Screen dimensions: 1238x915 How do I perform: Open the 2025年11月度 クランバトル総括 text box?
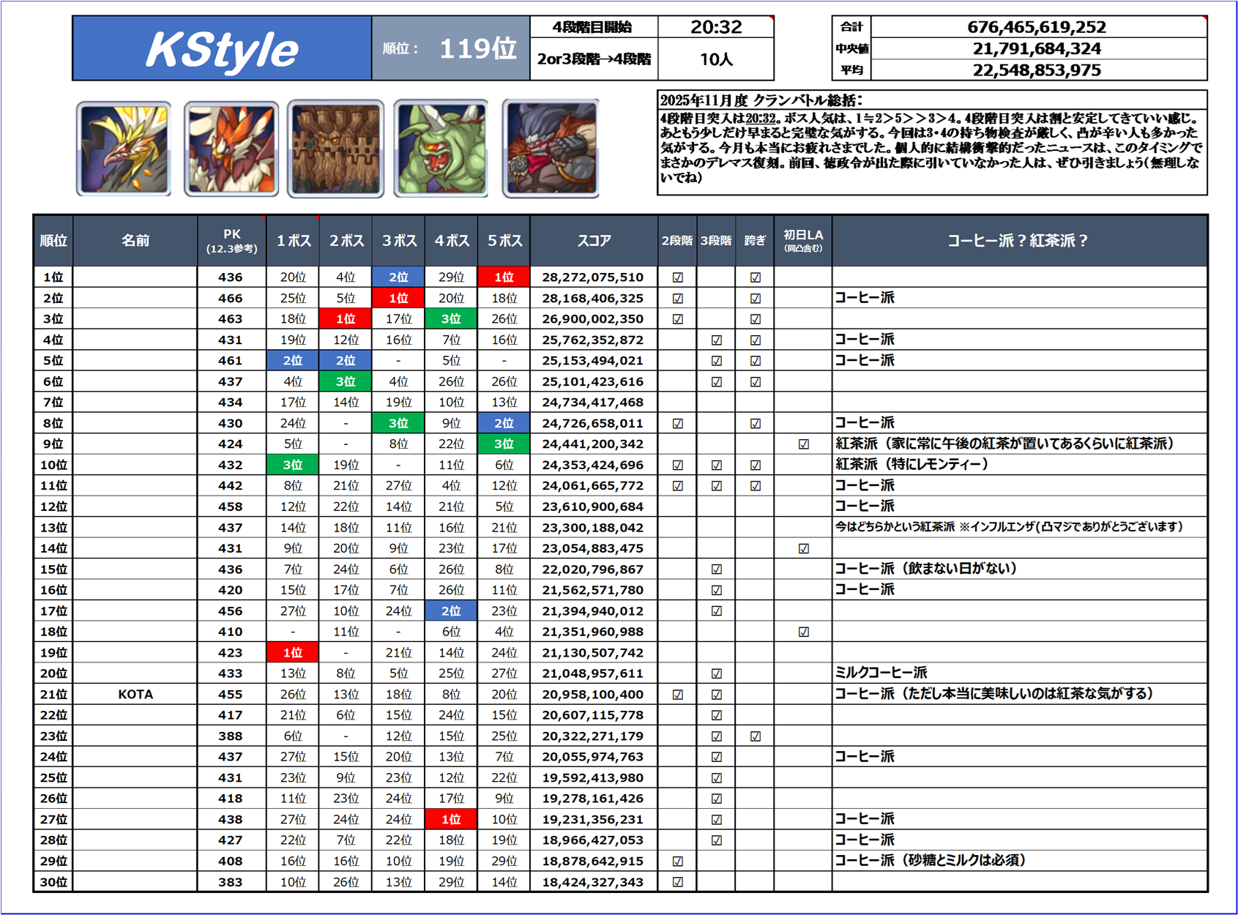click(x=931, y=143)
